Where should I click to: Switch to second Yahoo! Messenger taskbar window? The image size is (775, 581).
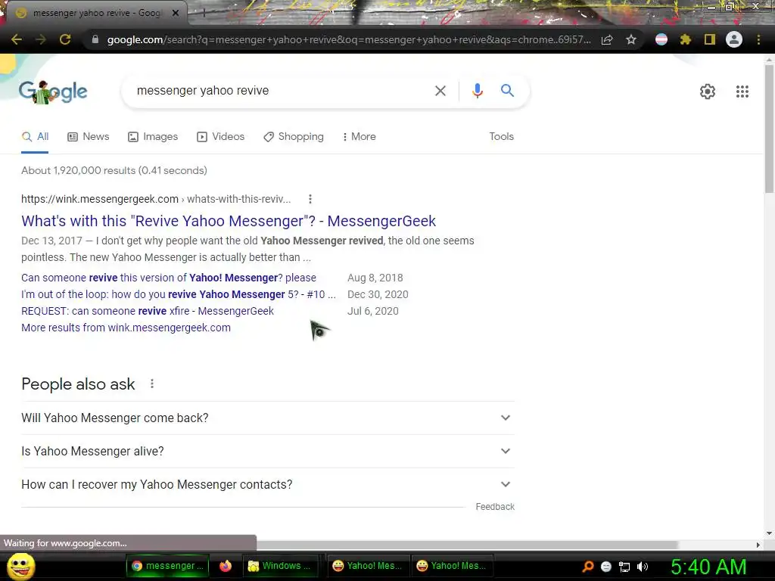451,566
